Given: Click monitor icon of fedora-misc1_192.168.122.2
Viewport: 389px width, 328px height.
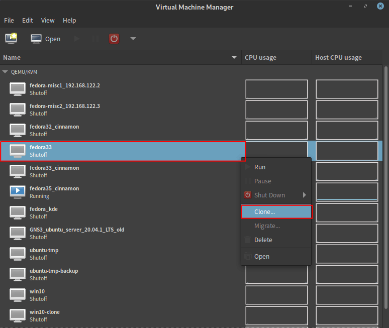Looking at the screenshot, I should (18, 89).
